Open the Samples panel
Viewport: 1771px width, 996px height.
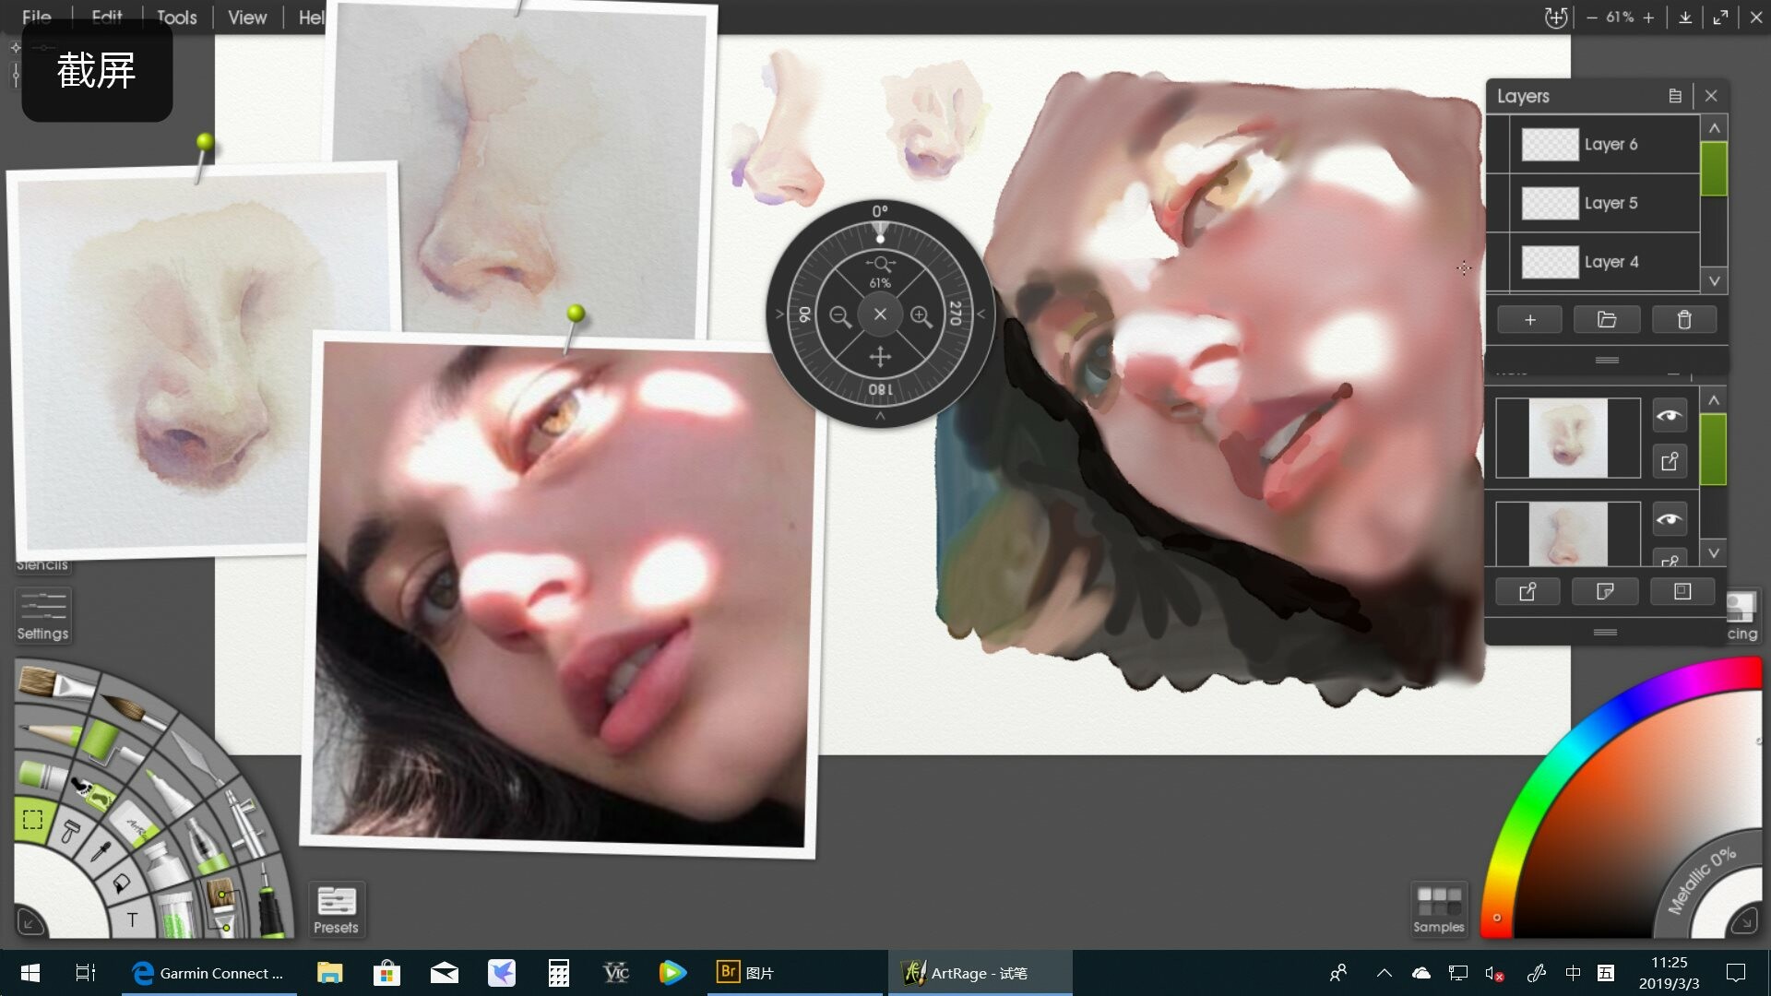pyautogui.click(x=1438, y=909)
